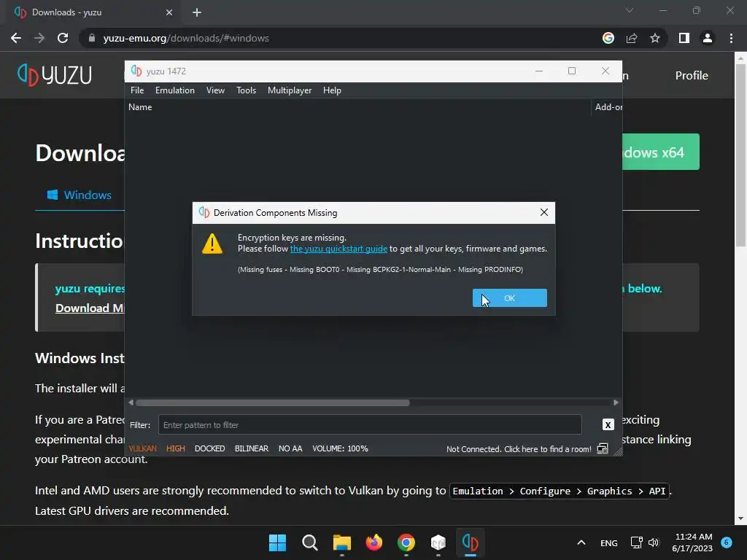Close the yuzu 1472 window
This screenshot has height=560, width=747.
[605, 71]
